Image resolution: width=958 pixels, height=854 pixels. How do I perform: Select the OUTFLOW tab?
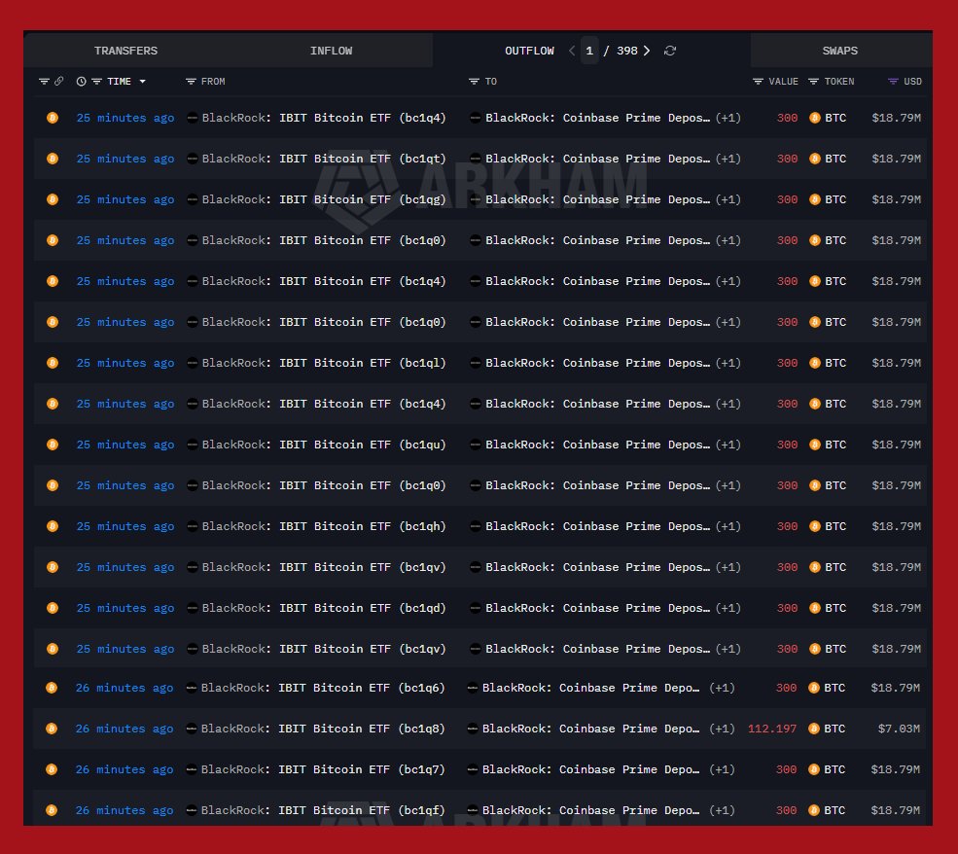[x=529, y=51]
